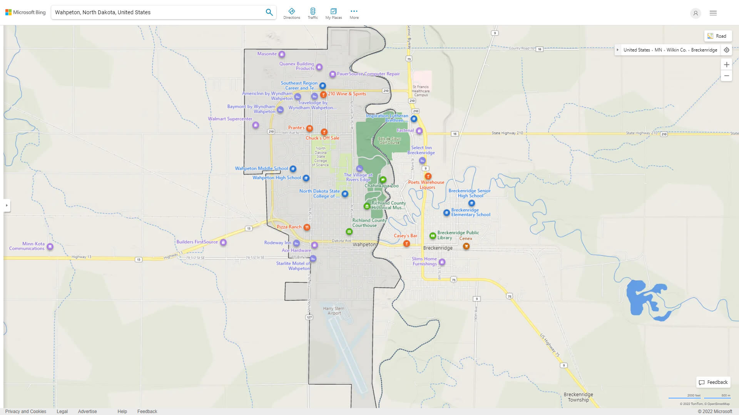Click the Richland County Courthouse marker
Viewport: 739px width, 415px height.
(x=349, y=232)
